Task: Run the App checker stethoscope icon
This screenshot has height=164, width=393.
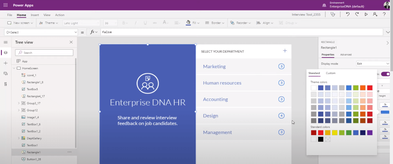Action: tap(333, 14)
